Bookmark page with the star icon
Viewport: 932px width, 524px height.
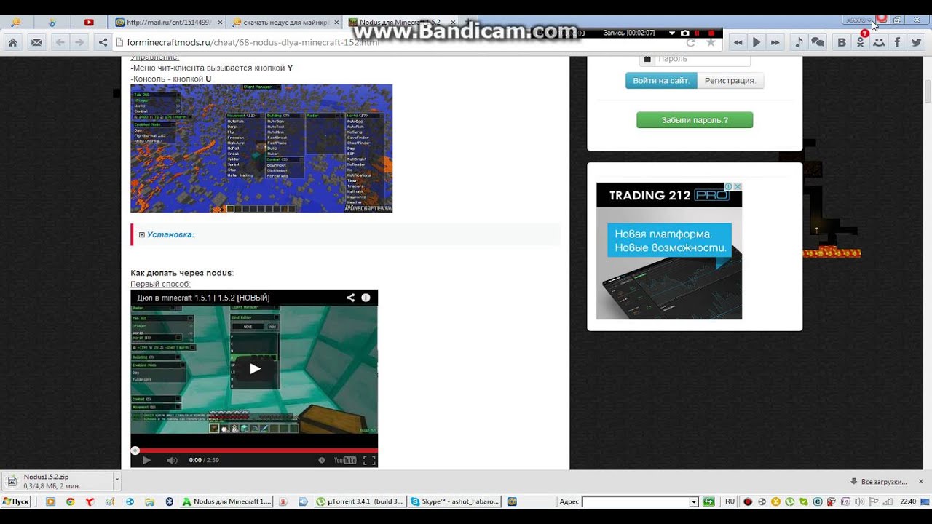pyautogui.click(x=711, y=42)
